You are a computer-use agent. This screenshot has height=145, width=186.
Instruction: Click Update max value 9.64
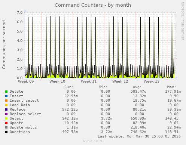[174, 123]
